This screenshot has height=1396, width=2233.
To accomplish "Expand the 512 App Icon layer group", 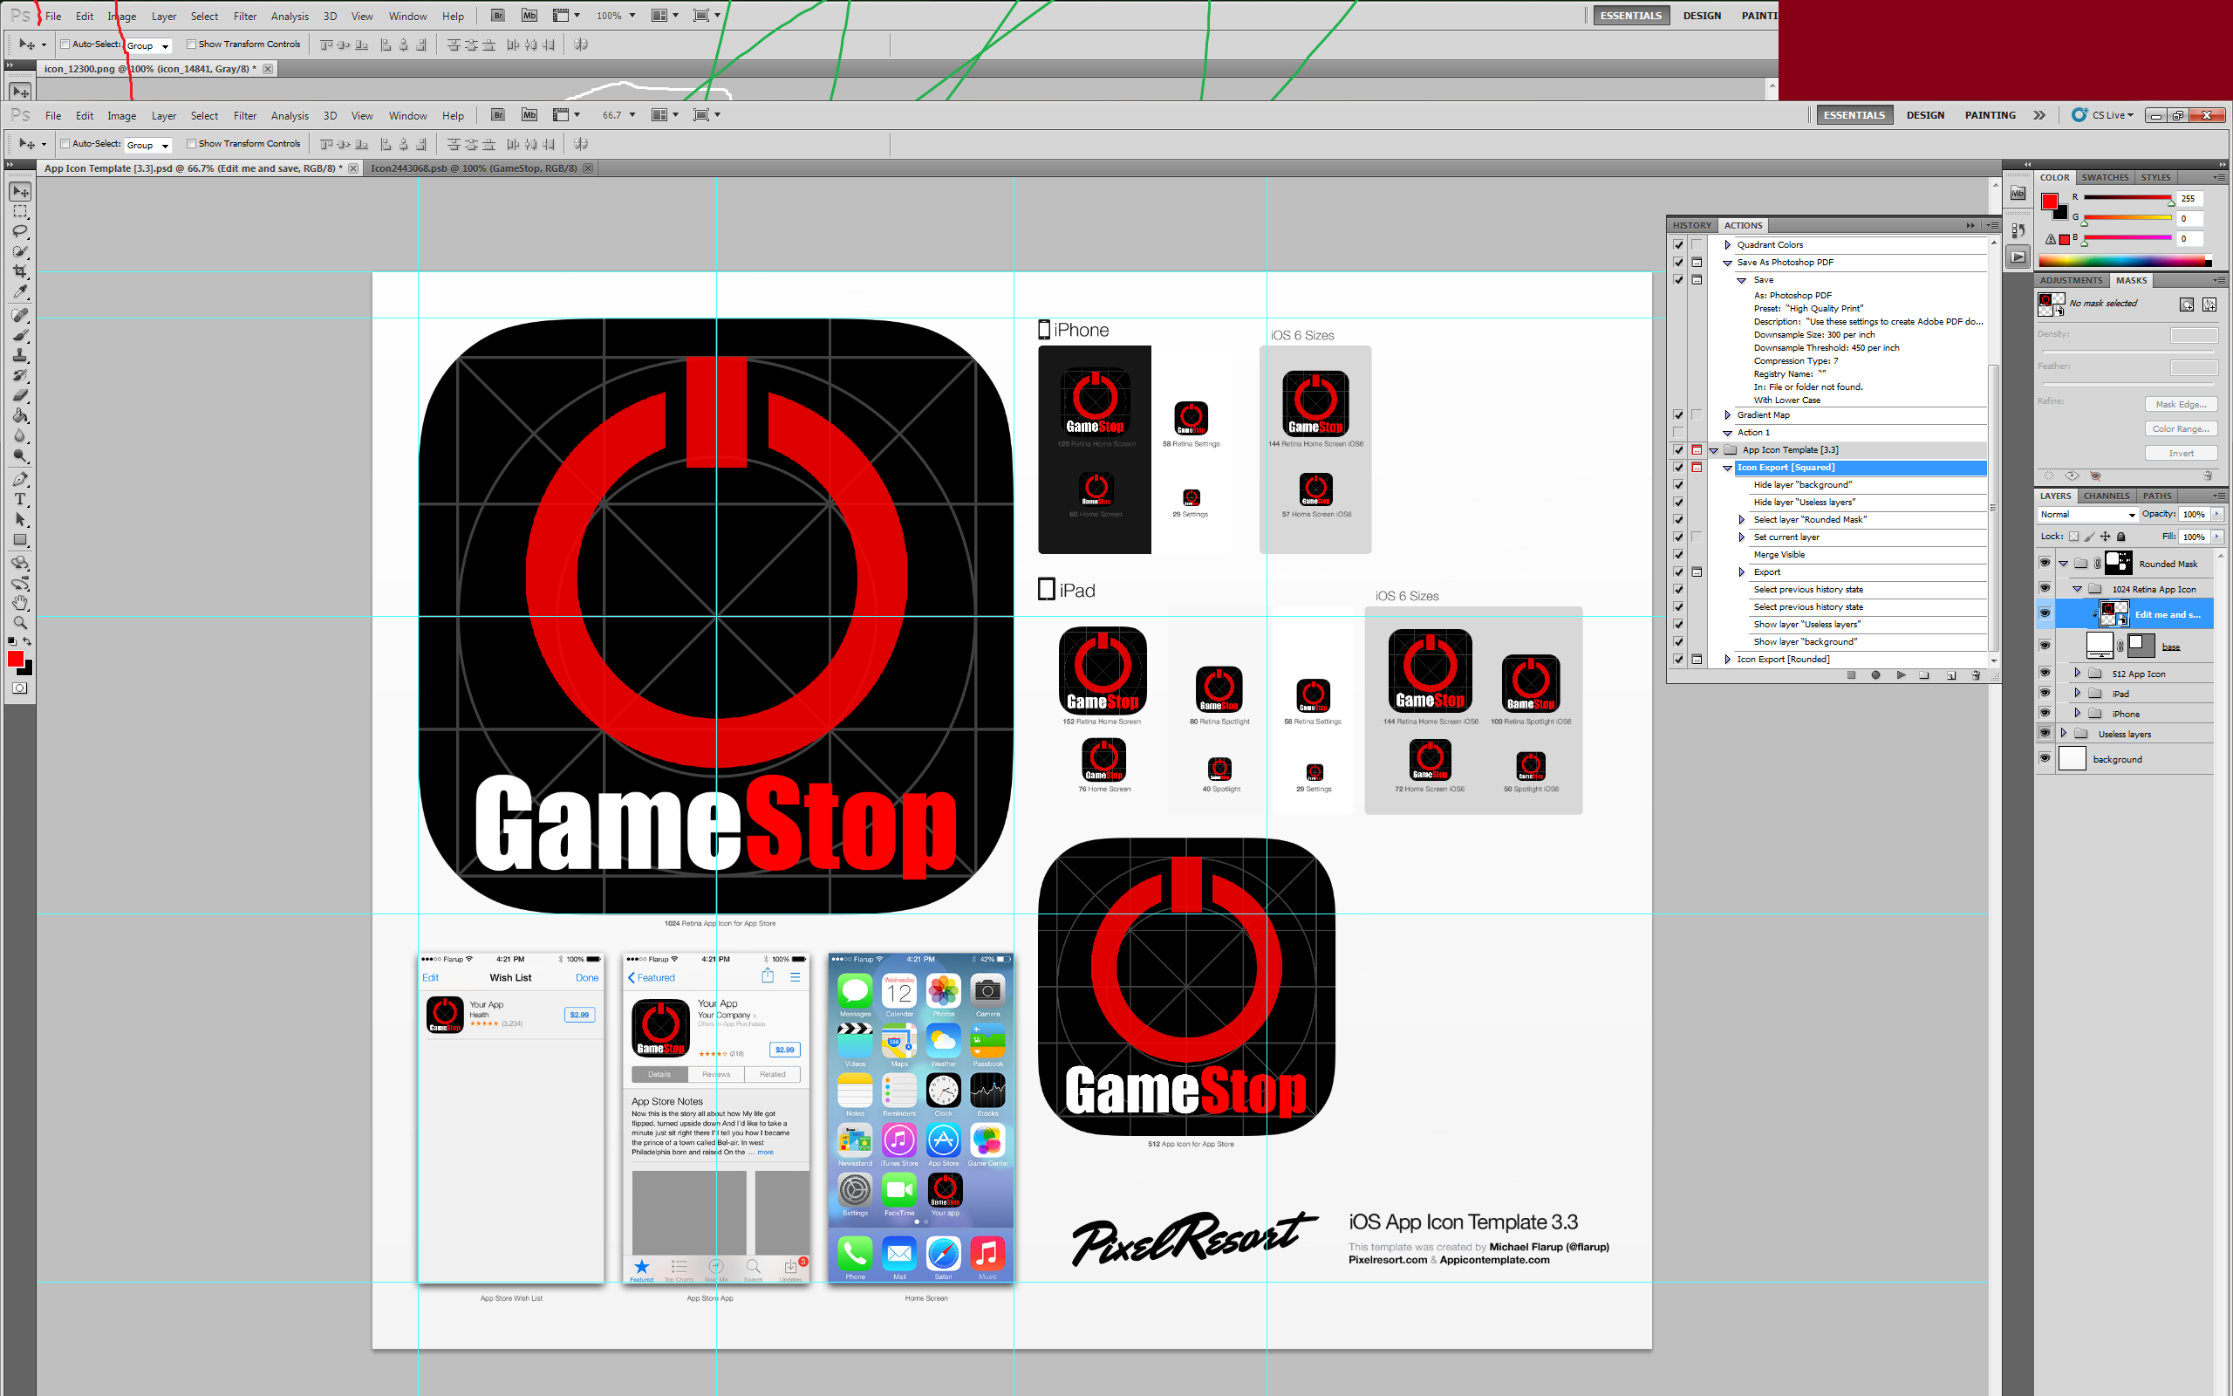I will pos(2077,673).
